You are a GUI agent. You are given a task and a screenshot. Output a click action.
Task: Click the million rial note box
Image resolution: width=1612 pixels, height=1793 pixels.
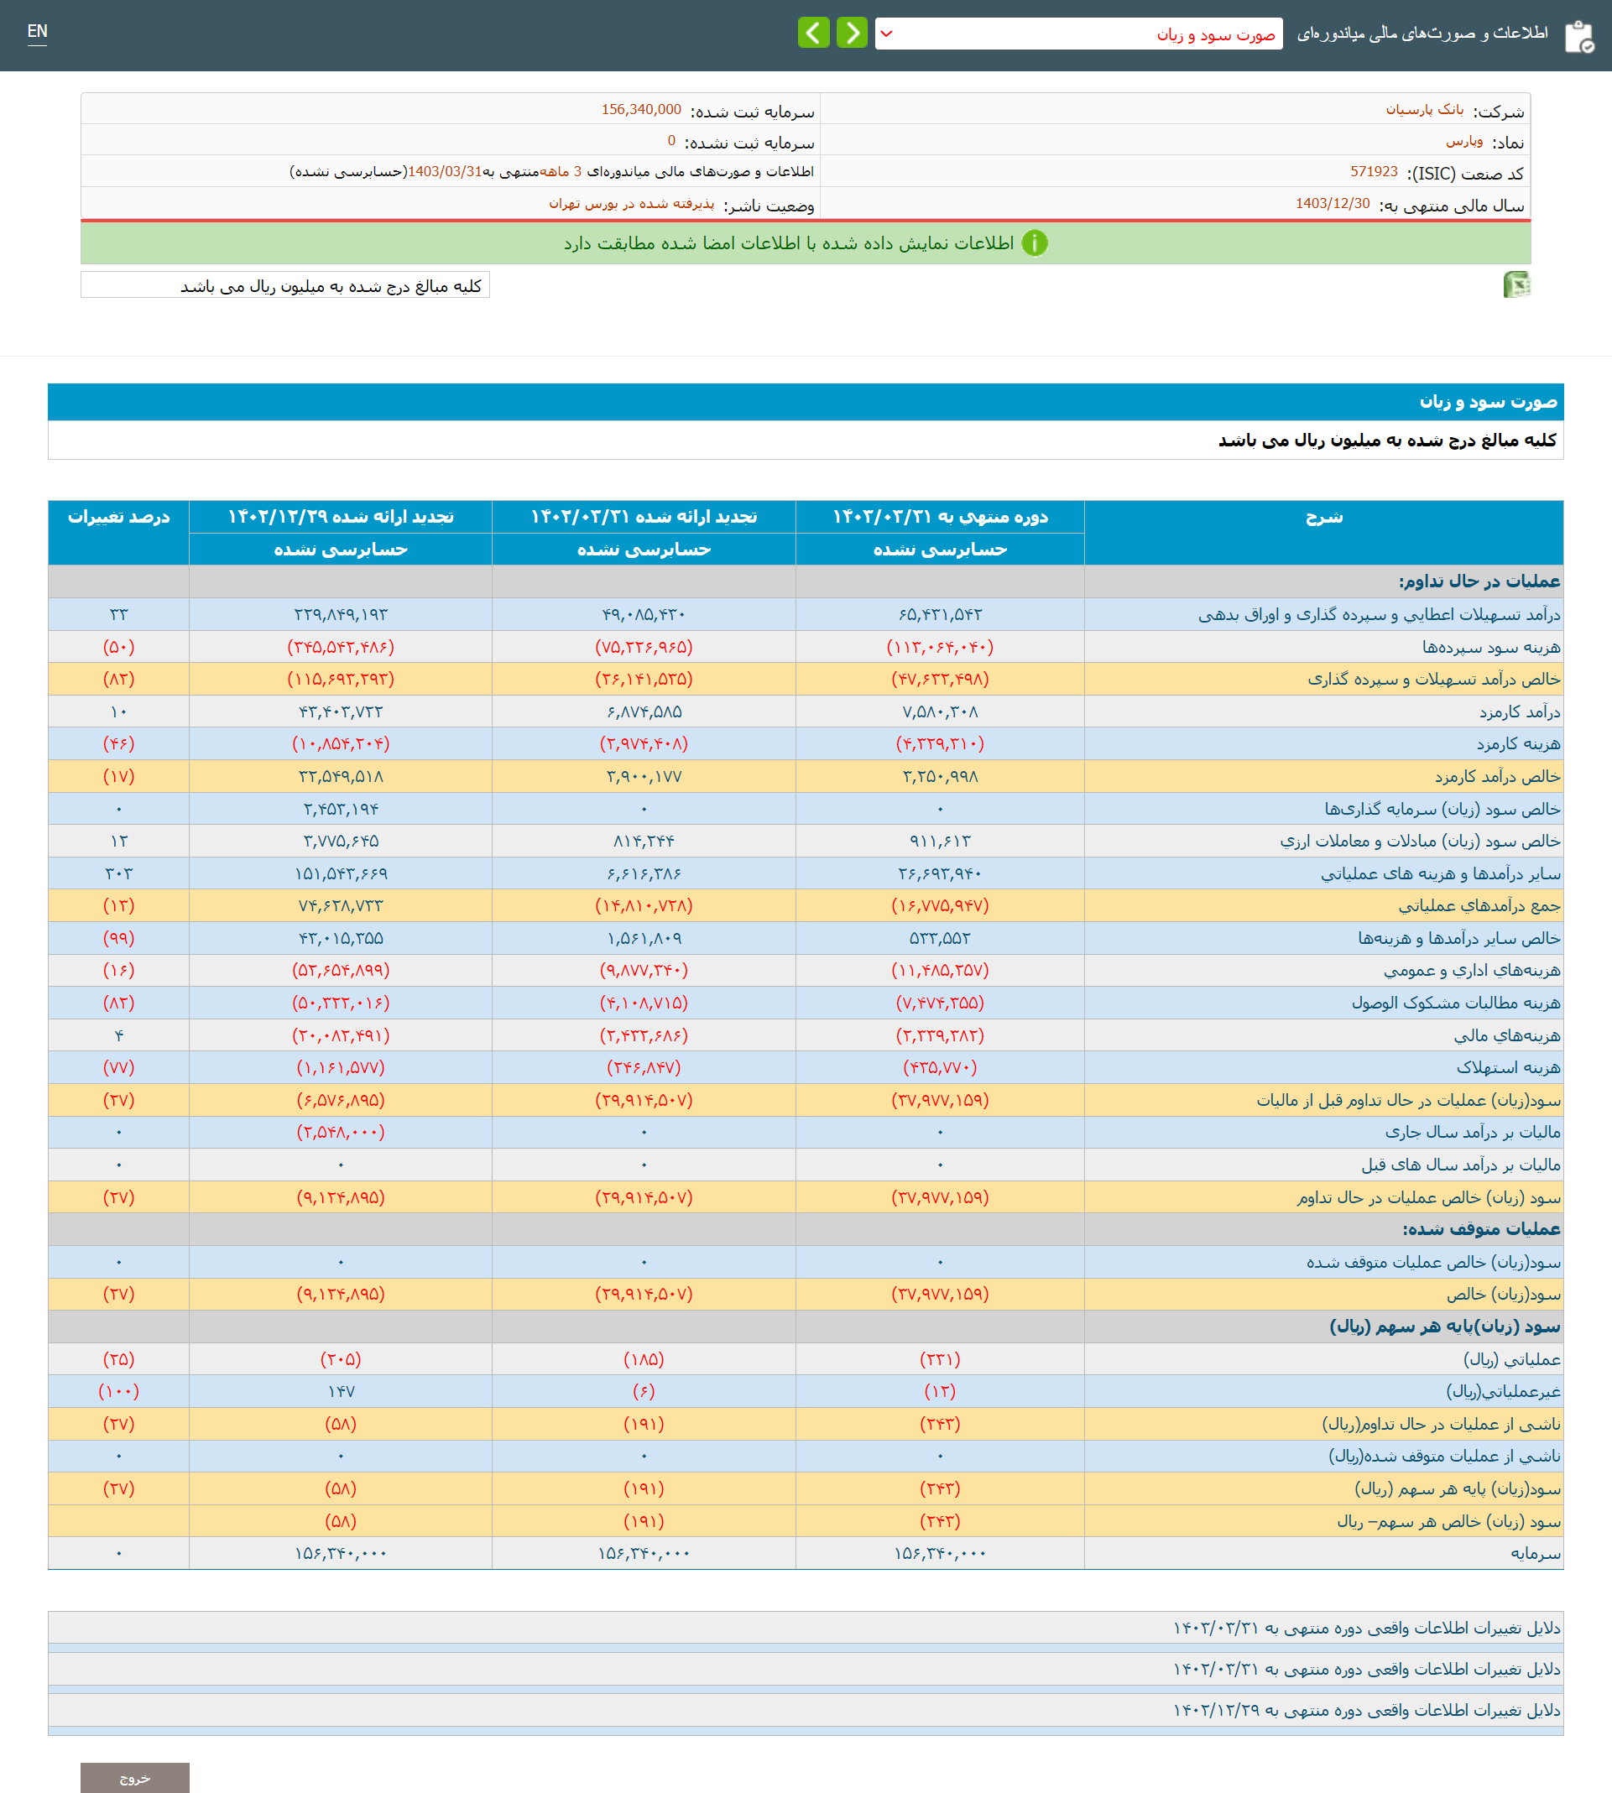point(285,285)
